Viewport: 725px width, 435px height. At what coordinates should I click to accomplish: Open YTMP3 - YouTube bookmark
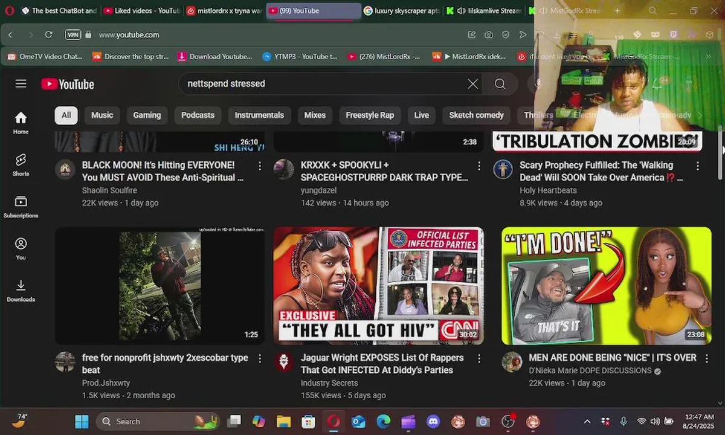click(300, 57)
